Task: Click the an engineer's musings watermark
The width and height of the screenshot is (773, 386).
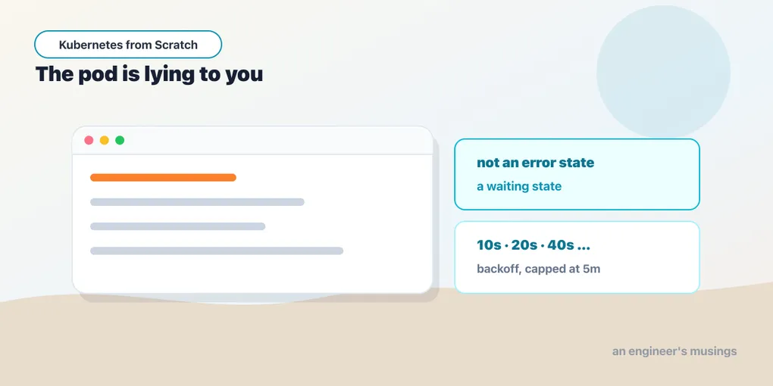Action: coord(674,351)
